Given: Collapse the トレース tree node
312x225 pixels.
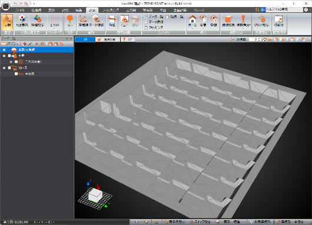Looking at the screenshot, I should click(x=4, y=68).
